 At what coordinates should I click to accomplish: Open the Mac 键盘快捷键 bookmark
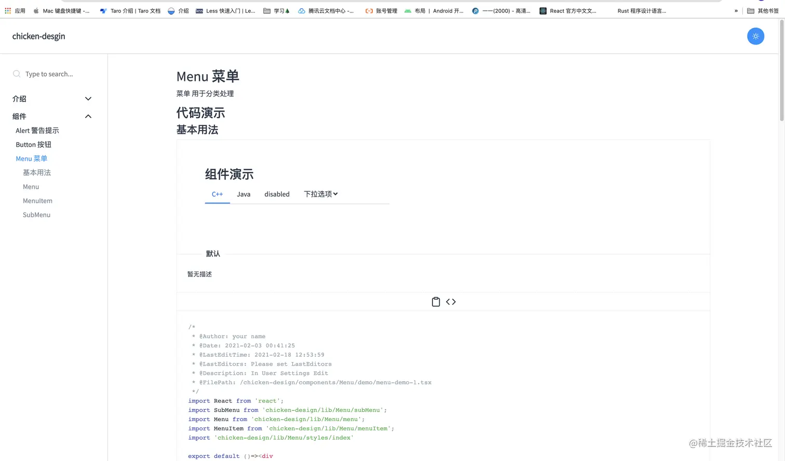pyautogui.click(x=61, y=10)
